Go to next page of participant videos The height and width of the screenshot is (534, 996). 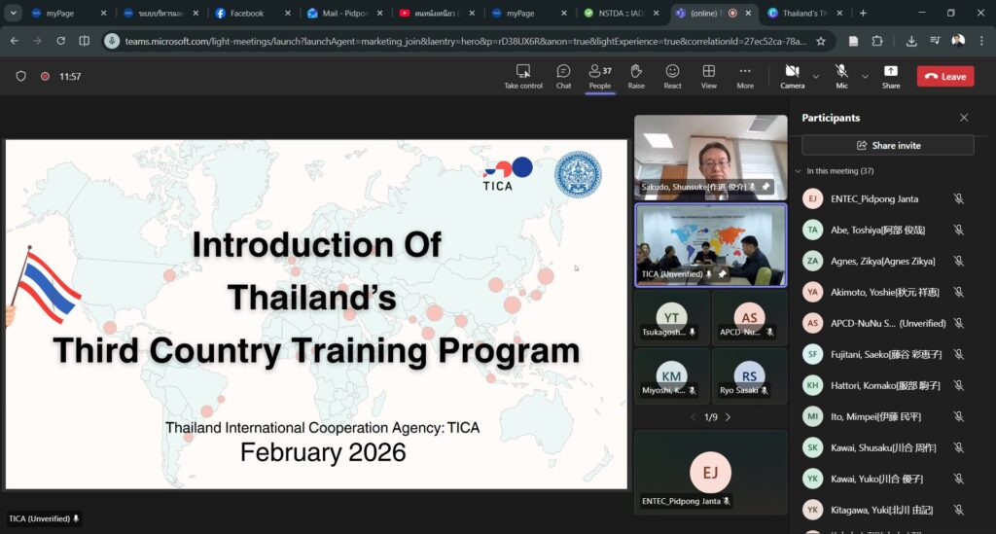[728, 417]
